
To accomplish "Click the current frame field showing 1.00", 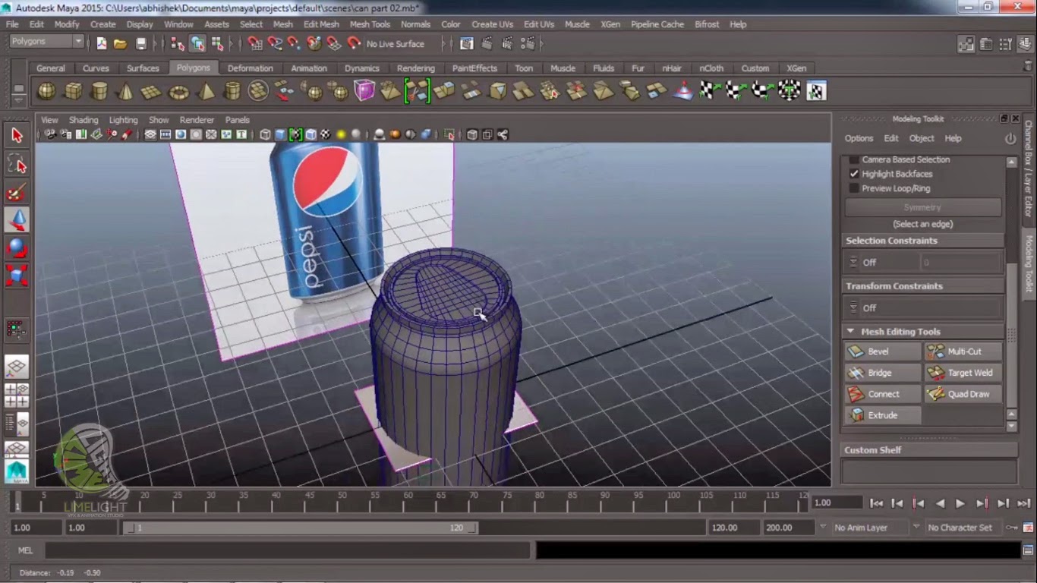I will pos(837,503).
